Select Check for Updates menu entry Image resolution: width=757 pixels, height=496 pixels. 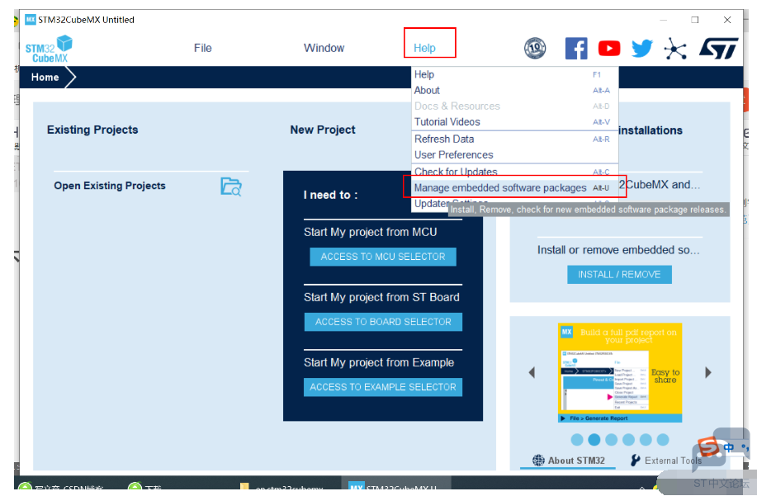tap(514, 172)
